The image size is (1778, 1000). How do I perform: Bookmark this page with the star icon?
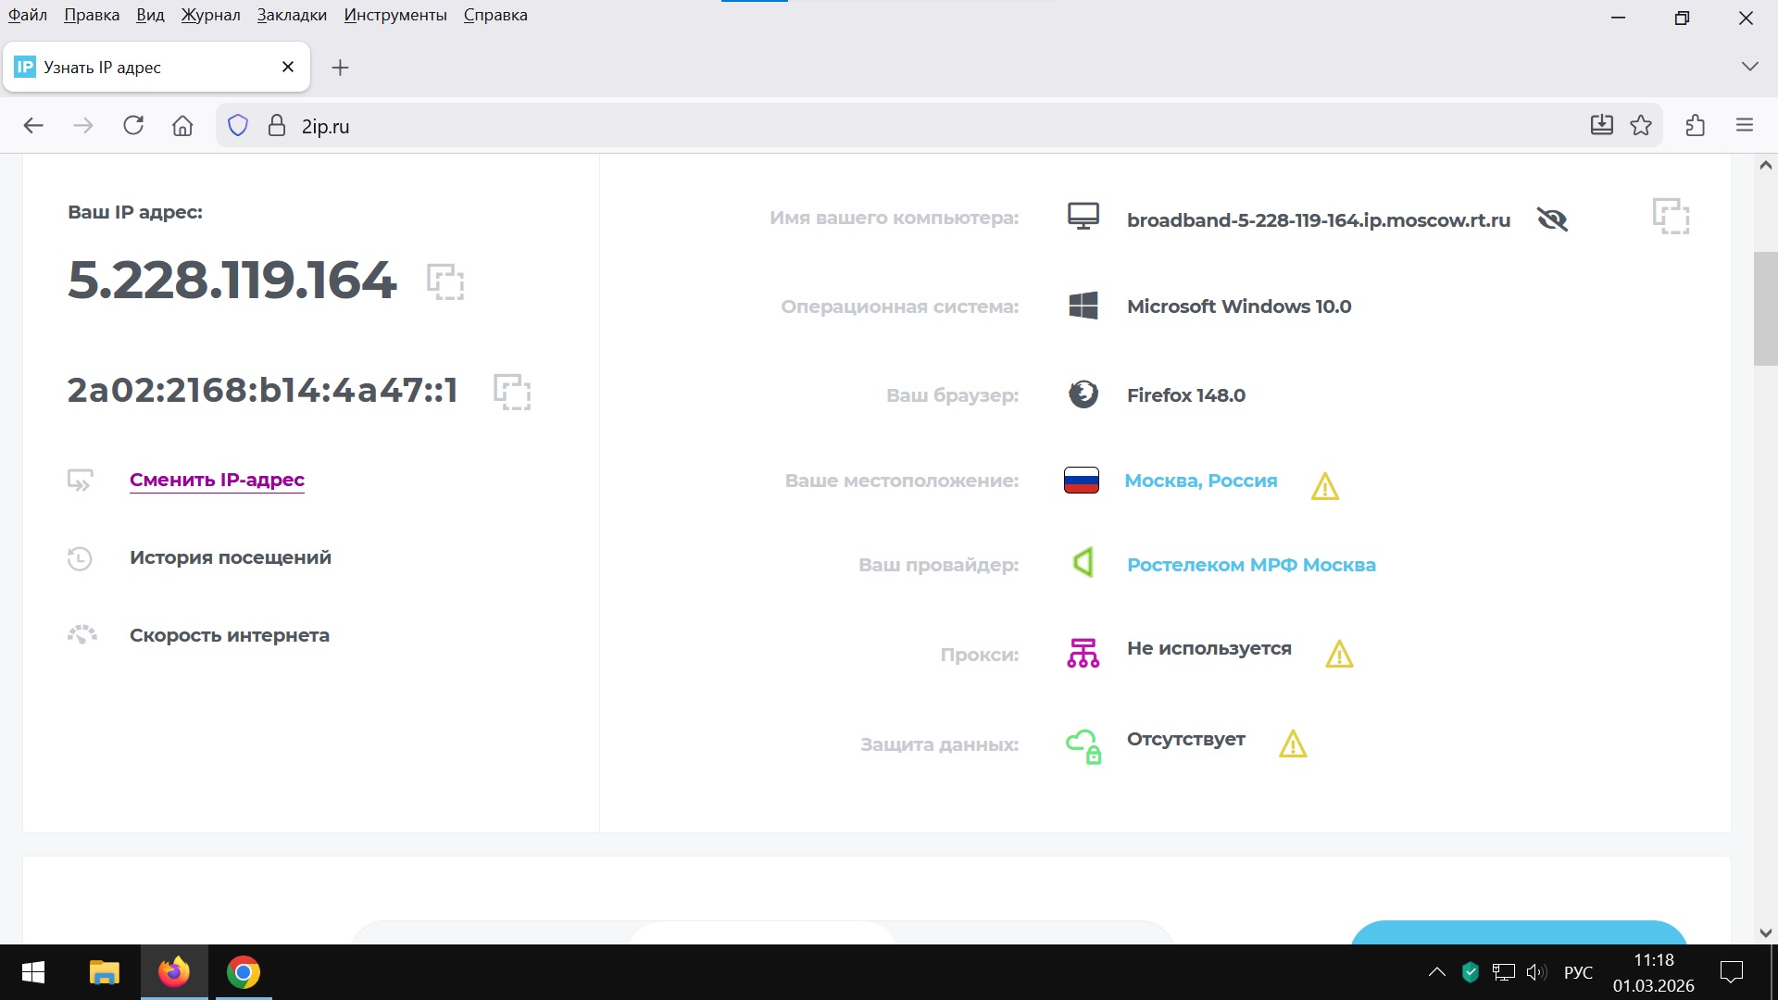(1641, 126)
